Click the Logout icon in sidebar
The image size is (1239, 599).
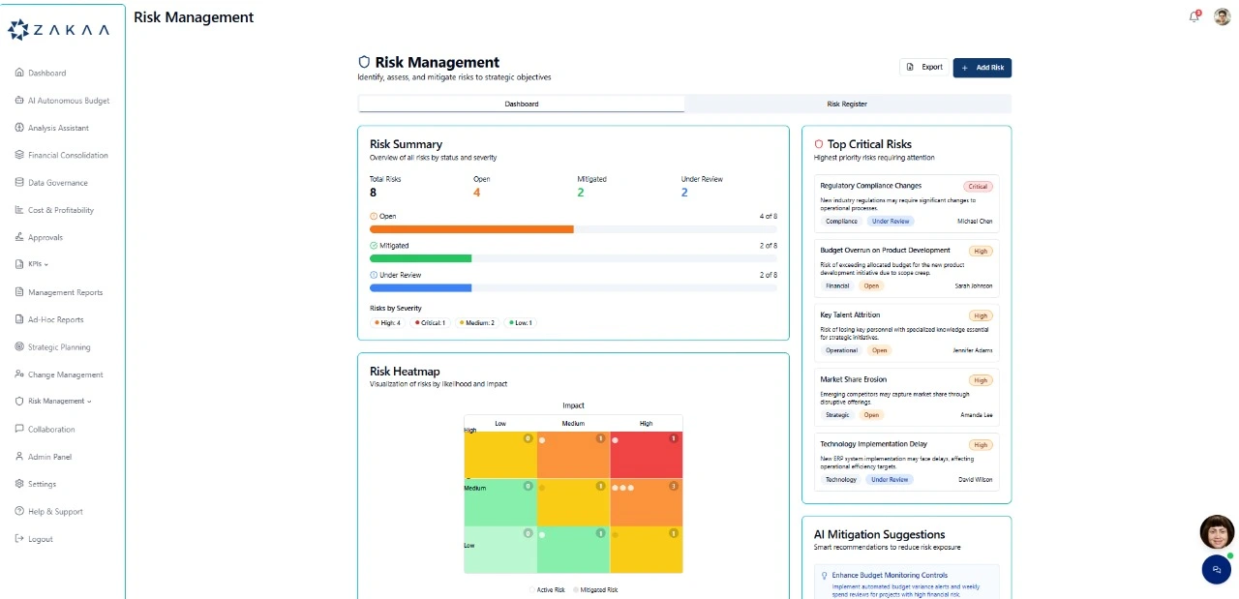[x=19, y=539]
